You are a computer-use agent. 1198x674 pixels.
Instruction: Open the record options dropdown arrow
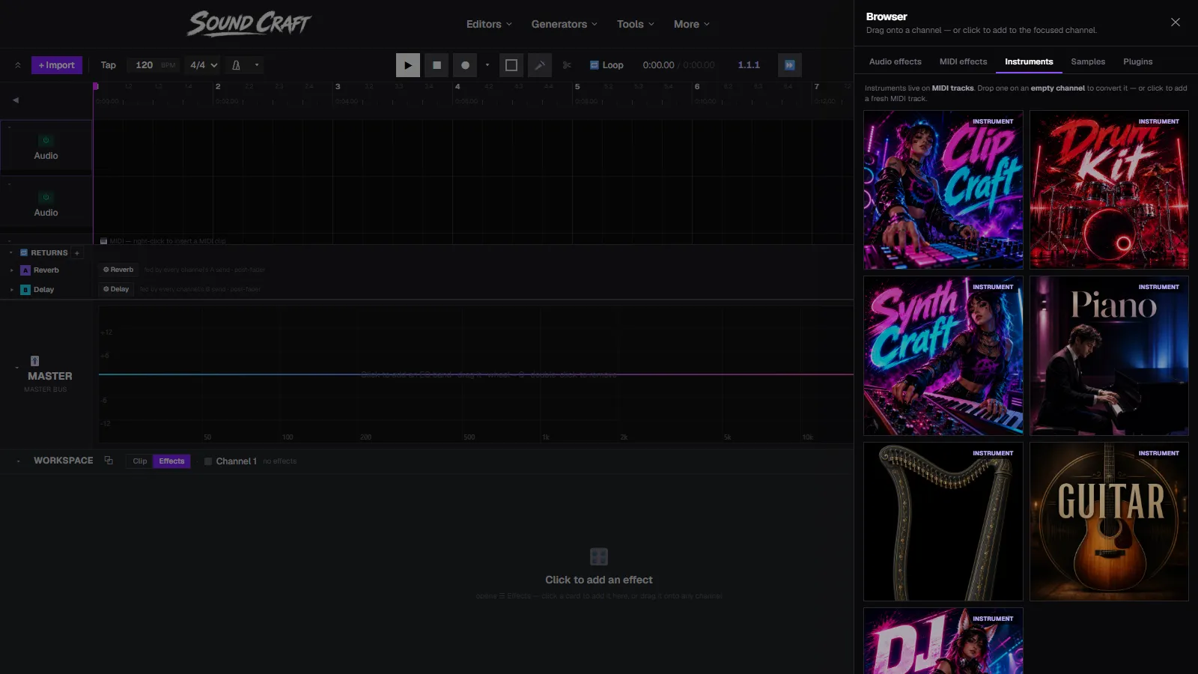[487, 65]
